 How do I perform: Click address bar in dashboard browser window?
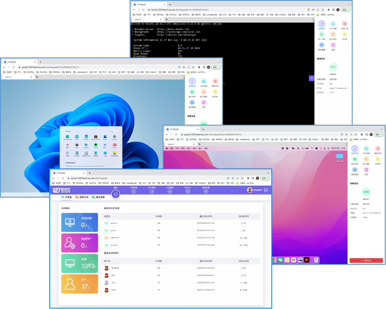coord(148,178)
